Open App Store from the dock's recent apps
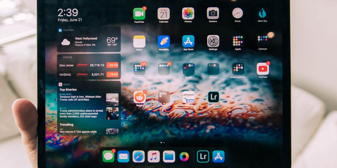This screenshot has width=337, height=168. (x=218, y=156)
